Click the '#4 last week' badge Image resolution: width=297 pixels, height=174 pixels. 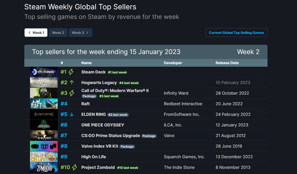pyautogui.click(x=129, y=83)
